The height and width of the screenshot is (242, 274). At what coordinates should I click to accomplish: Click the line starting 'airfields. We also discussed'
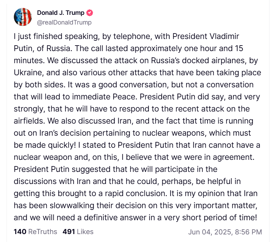[x=134, y=121]
